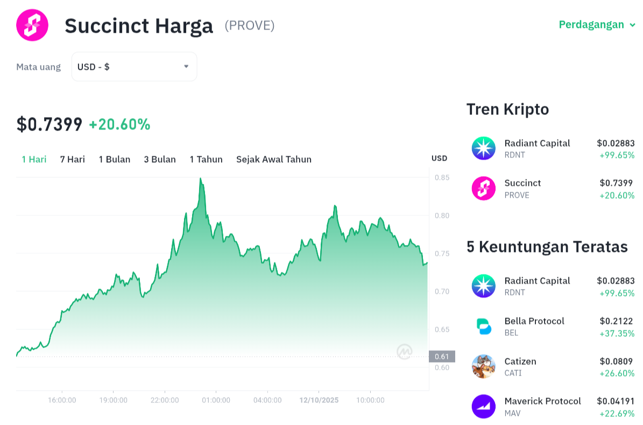The height and width of the screenshot is (425, 643).
Task: Click the pink Succinct logo beside the title
Action: [32, 25]
